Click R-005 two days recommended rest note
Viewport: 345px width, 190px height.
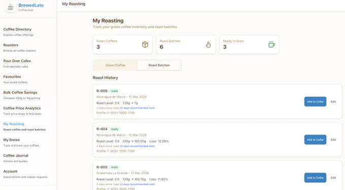coord(137,184)
